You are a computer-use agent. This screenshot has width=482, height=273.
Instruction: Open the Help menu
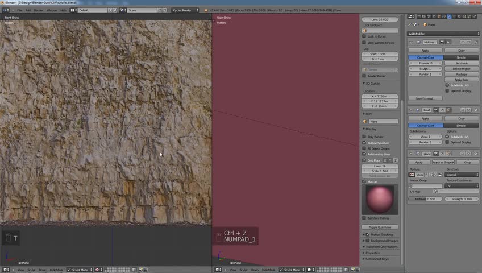point(63,10)
